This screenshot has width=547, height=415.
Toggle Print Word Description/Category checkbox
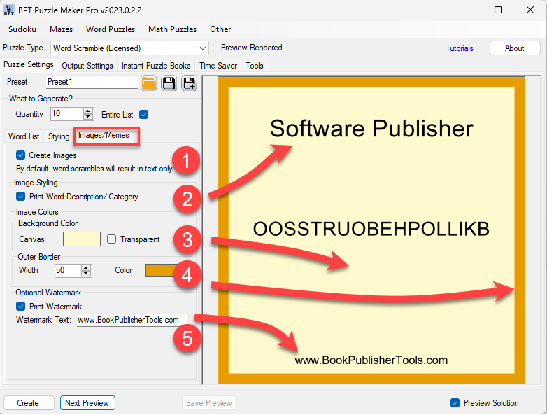21,197
